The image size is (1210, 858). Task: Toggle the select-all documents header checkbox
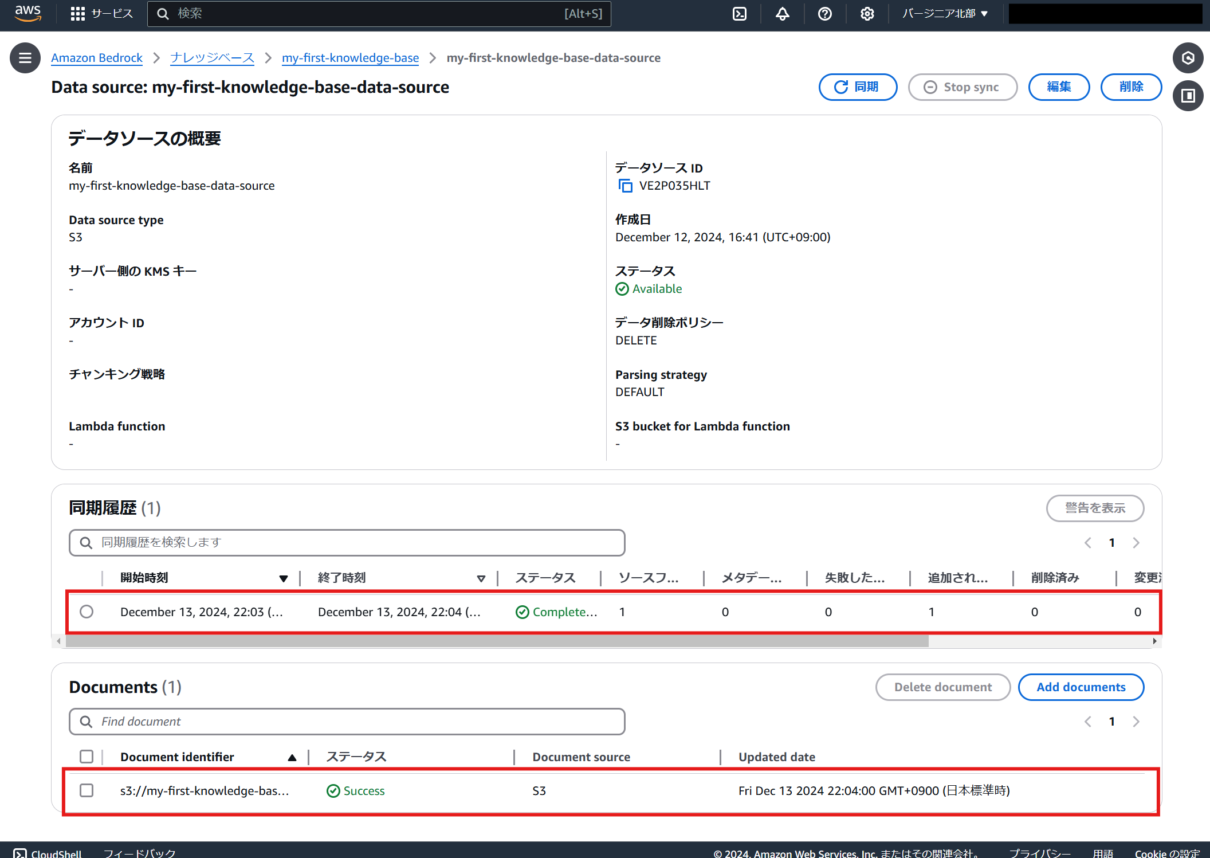pos(87,757)
